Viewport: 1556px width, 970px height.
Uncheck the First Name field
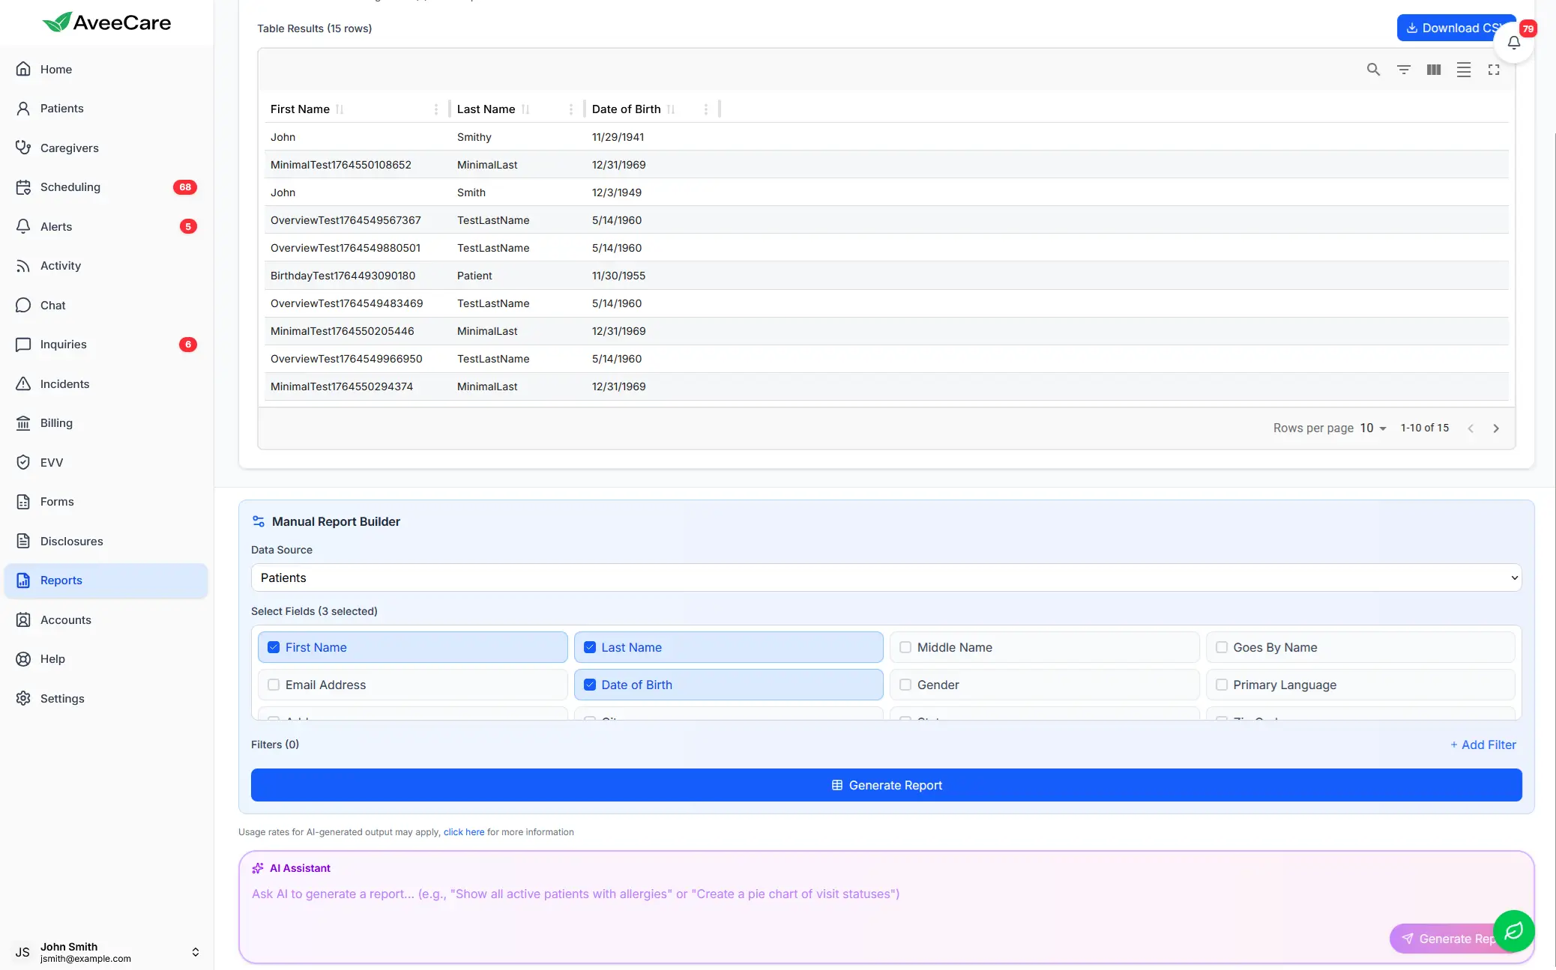(x=273, y=646)
